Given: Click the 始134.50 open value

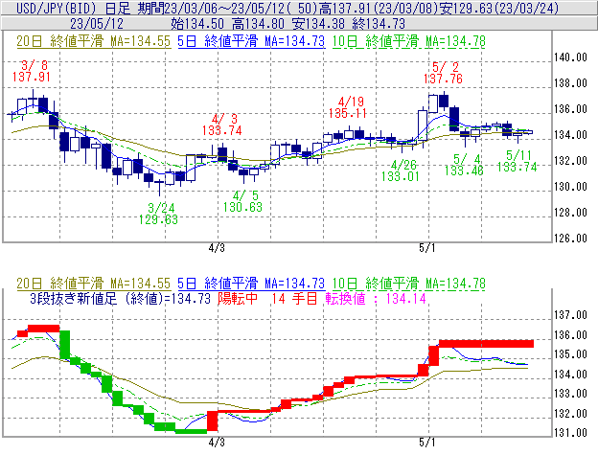Looking at the screenshot, I should [x=197, y=24].
